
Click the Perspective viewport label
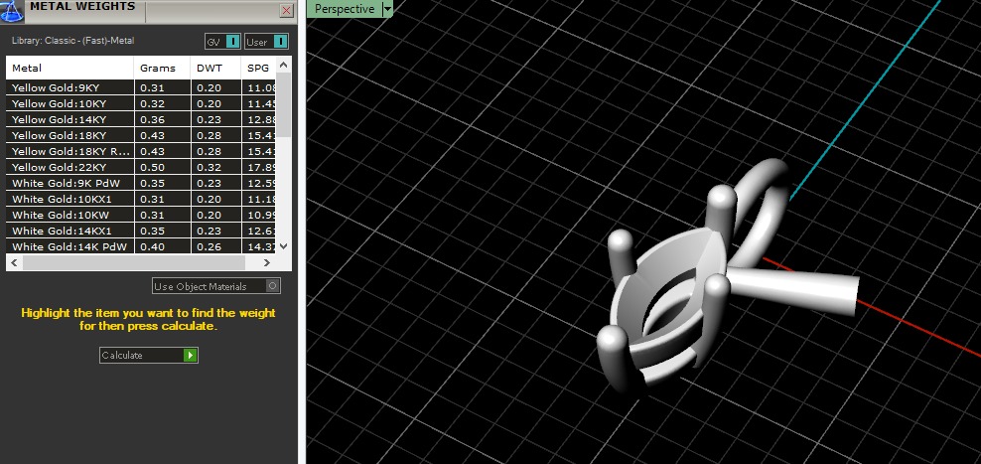[345, 9]
